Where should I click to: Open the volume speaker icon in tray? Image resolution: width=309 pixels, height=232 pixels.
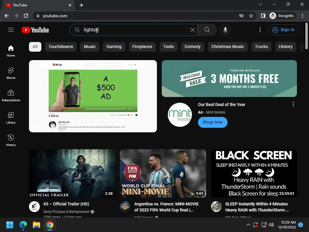coord(271,225)
